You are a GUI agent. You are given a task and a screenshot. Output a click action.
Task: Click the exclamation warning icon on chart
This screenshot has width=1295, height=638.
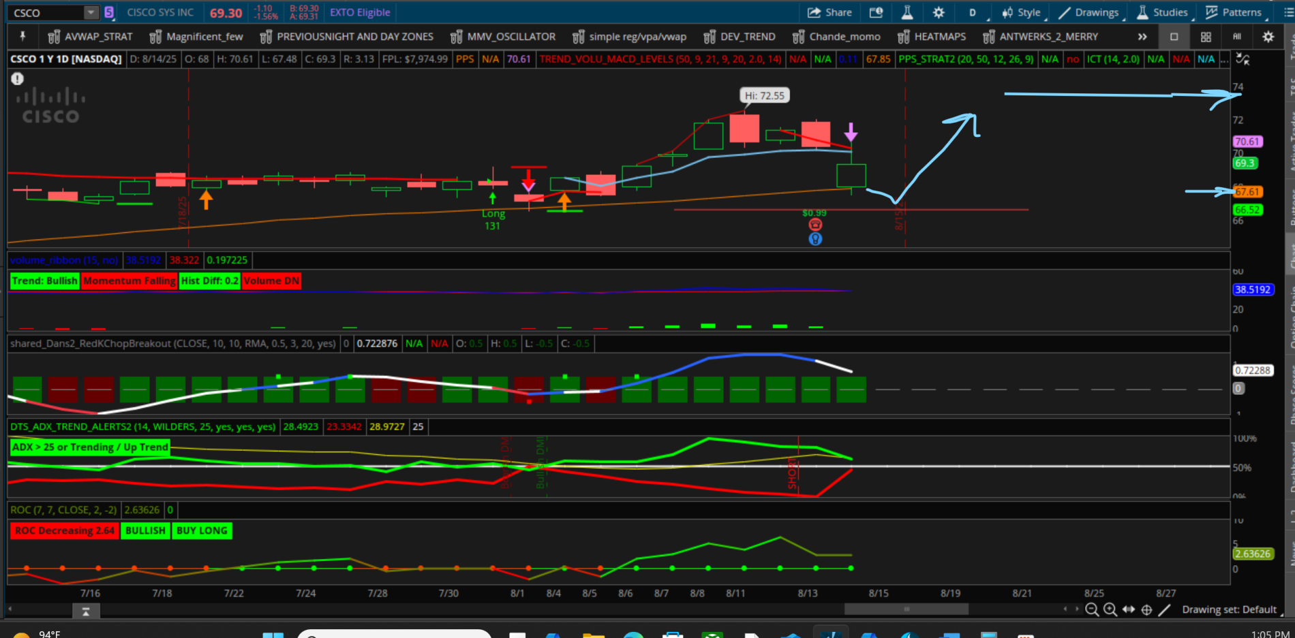(17, 78)
